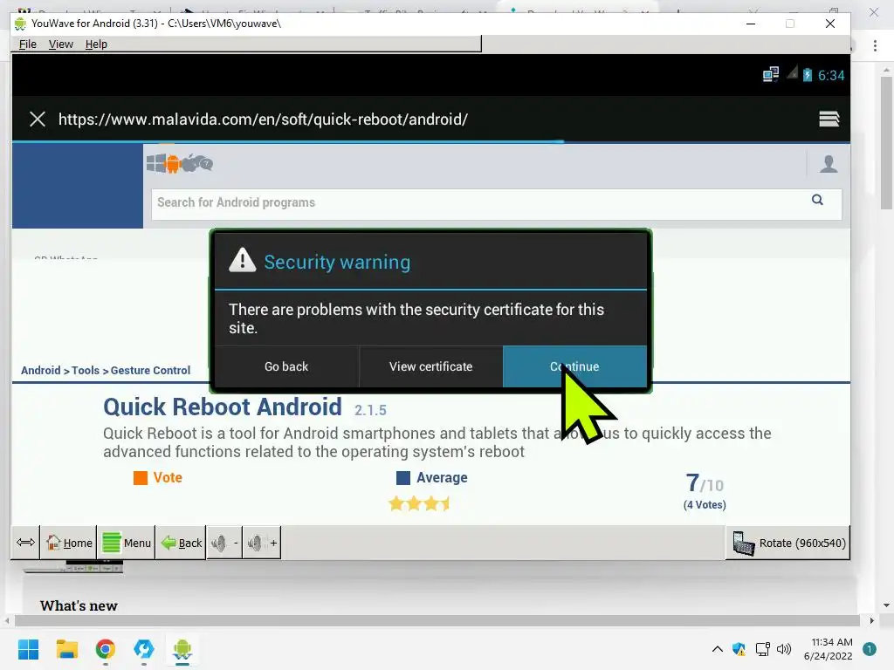Viewport: 894px width, 670px height.
Task: Open the View menu
Action: coord(60,44)
